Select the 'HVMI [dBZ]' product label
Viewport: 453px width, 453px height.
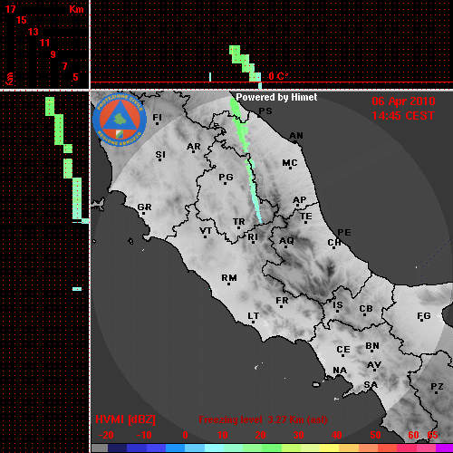coord(125,419)
